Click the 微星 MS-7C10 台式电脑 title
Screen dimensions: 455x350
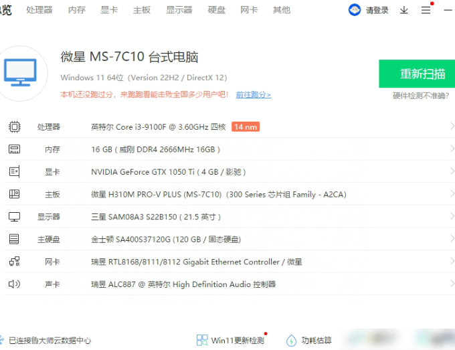coord(129,57)
